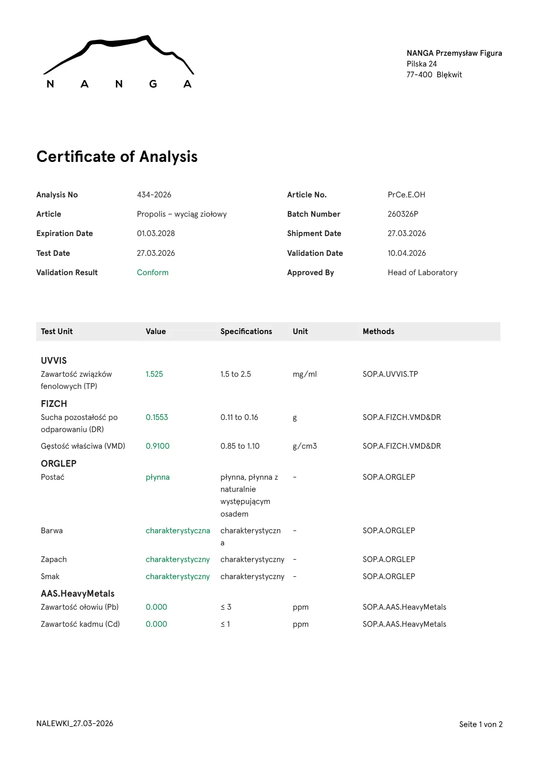Select footer text "NALEWKI_27.03-2026"
539x763 pixels.
click(75, 723)
